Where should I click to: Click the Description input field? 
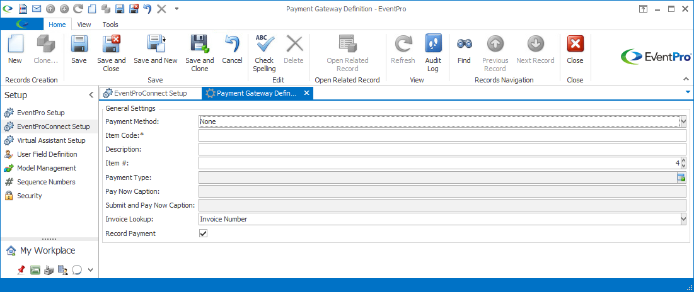442,149
